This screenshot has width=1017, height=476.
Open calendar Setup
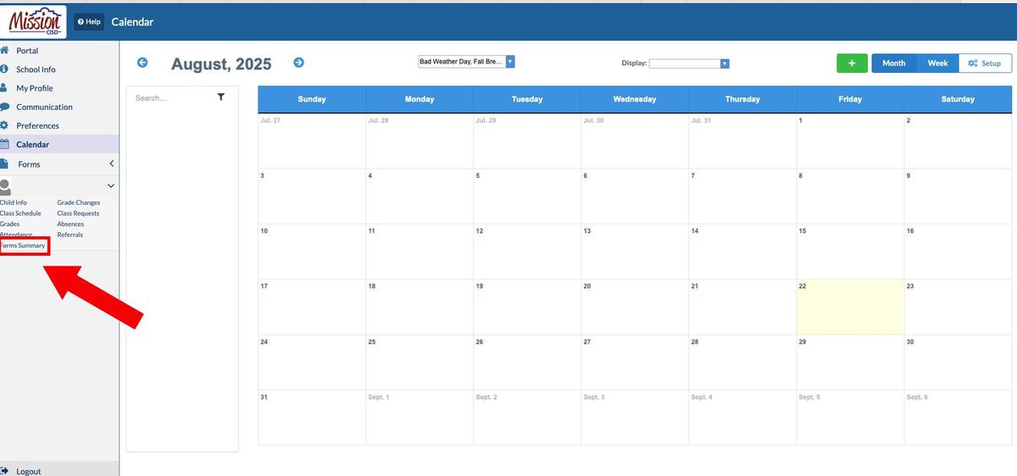985,64
